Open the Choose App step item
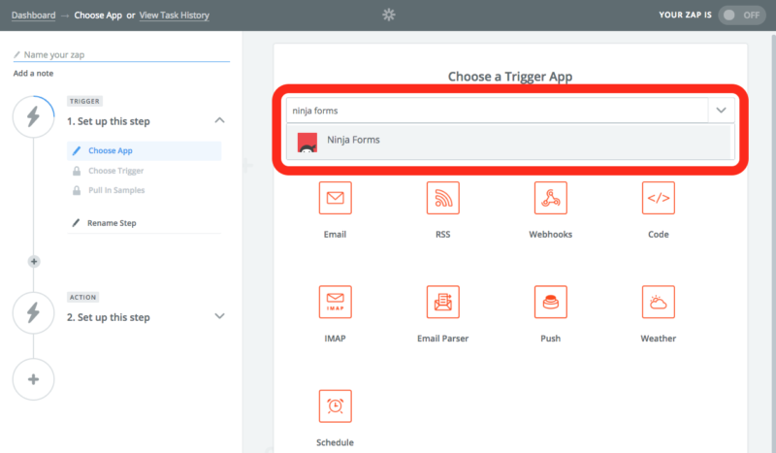 (x=110, y=151)
